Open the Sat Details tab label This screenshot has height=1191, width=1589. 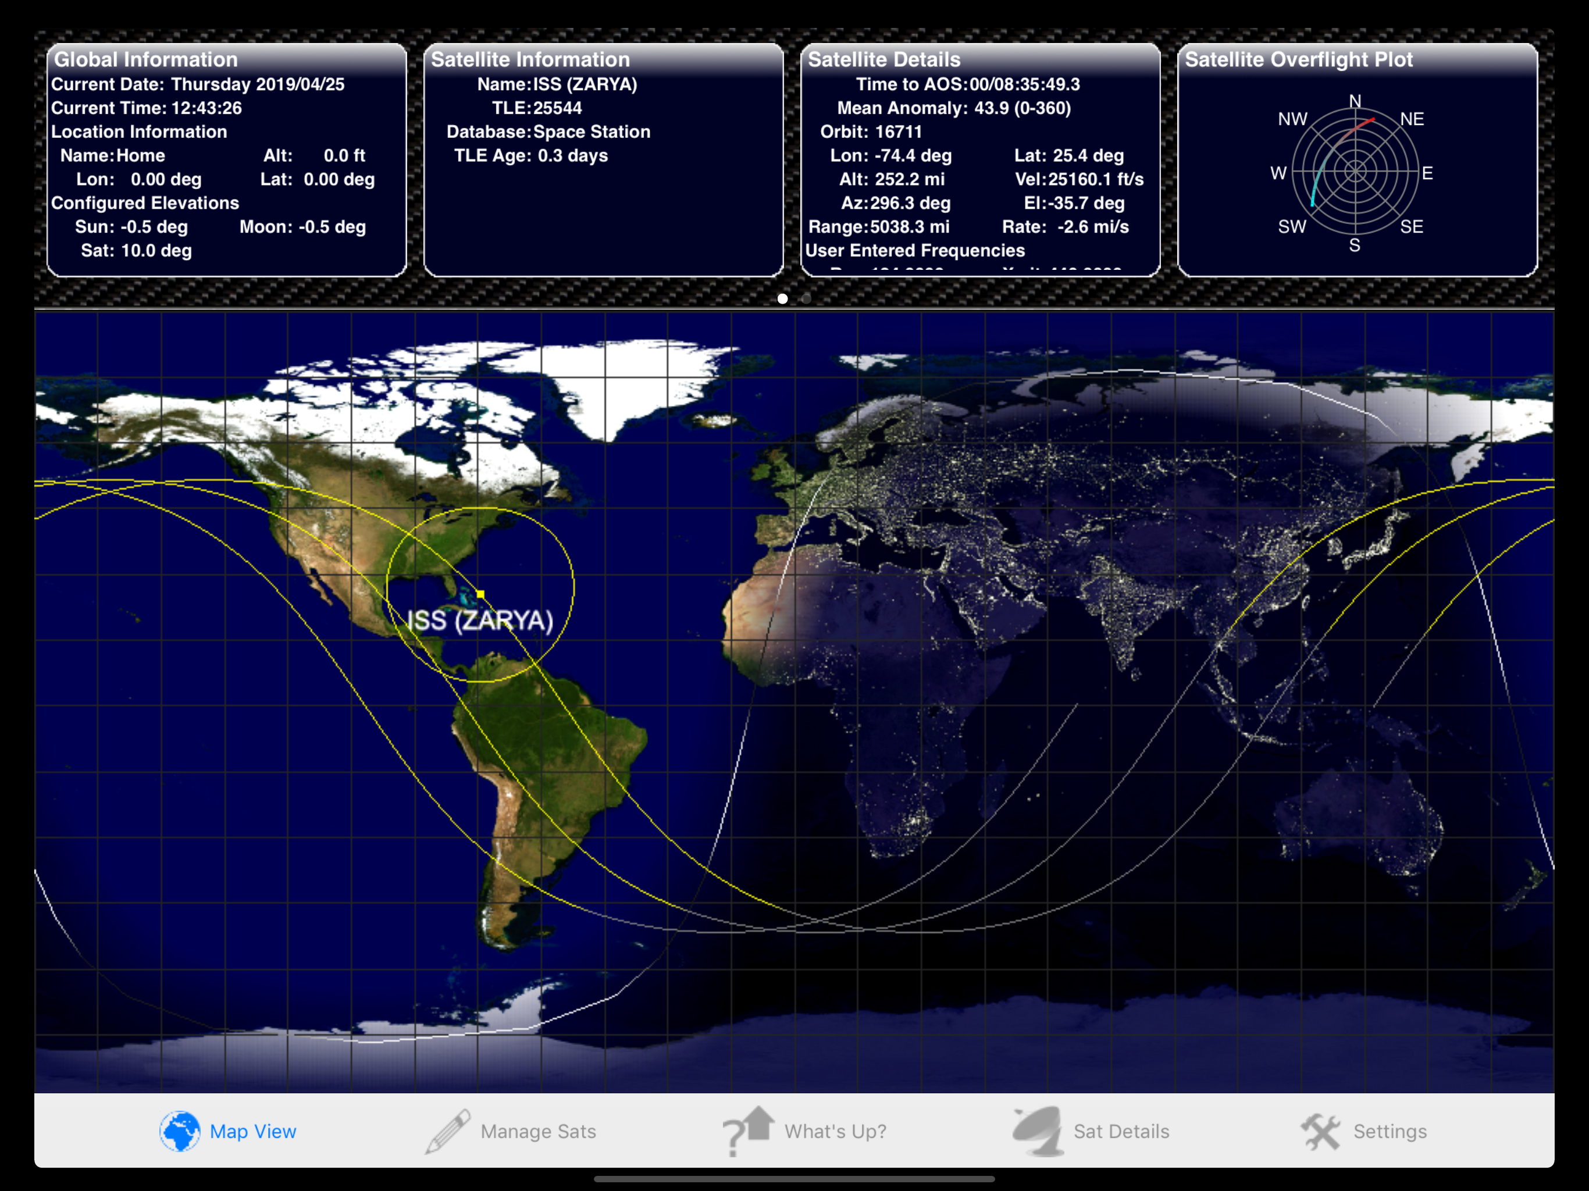(x=1121, y=1131)
